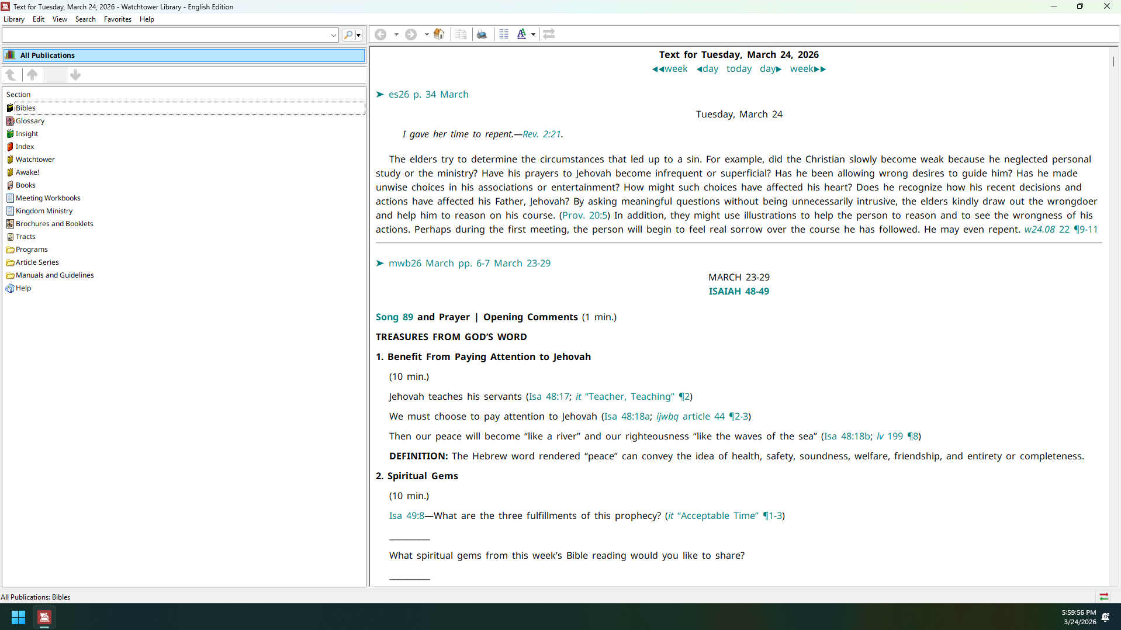Select Insight in the section list
1121x630 pixels.
27,134
